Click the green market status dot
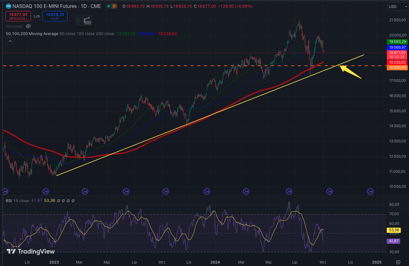This screenshot has width=409, height=266. (108, 6)
